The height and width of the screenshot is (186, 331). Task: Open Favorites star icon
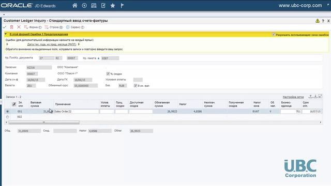[x=113, y=6]
